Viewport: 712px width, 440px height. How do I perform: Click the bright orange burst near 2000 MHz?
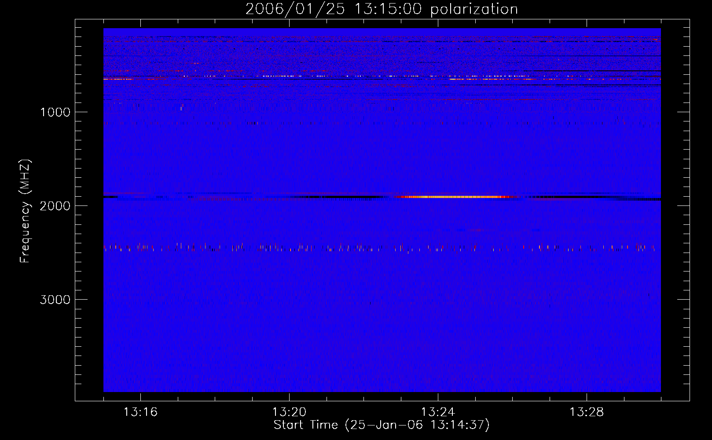455,197
